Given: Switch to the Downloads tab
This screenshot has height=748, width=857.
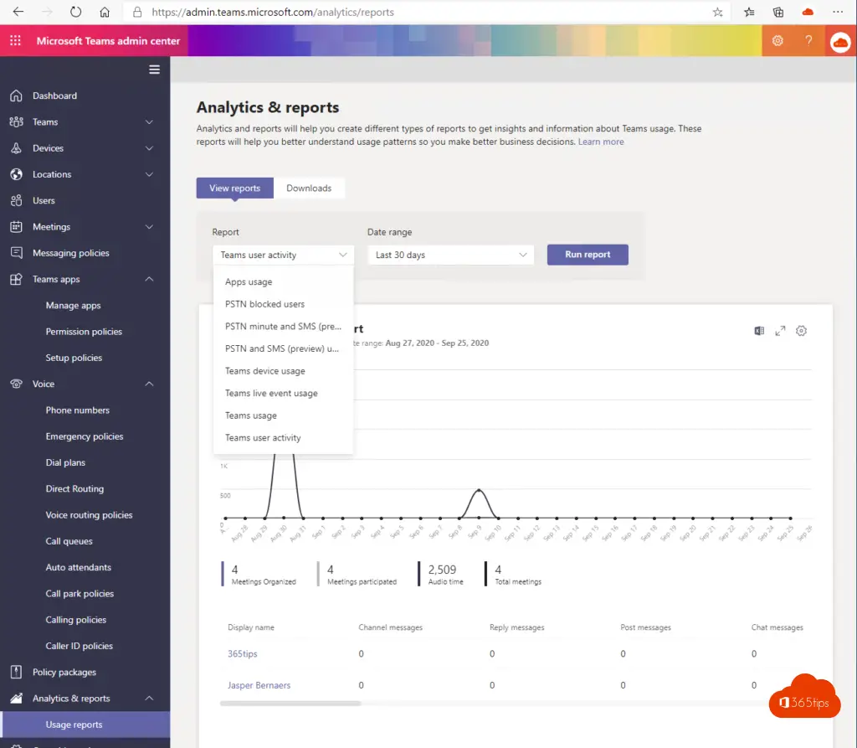Looking at the screenshot, I should 309,188.
